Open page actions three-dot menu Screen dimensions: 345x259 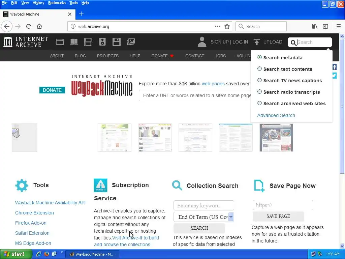[218, 26]
